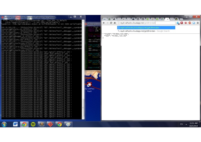Click the terminal's vertical scrollbar thumb

(x=83, y=108)
